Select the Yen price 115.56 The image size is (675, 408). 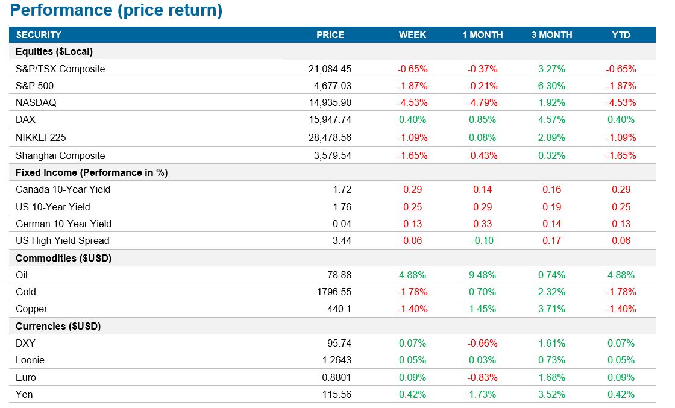pos(337,394)
